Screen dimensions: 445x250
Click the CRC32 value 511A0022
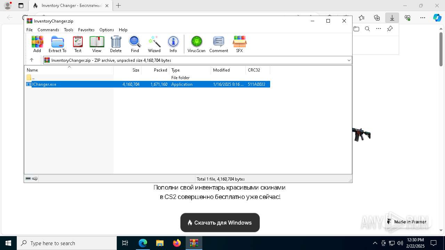coord(257,84)
